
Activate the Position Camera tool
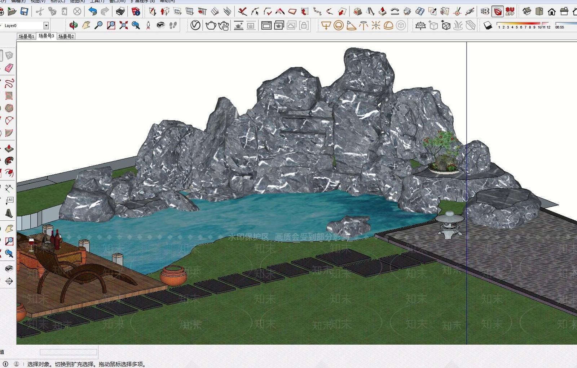tap(148, 25)
